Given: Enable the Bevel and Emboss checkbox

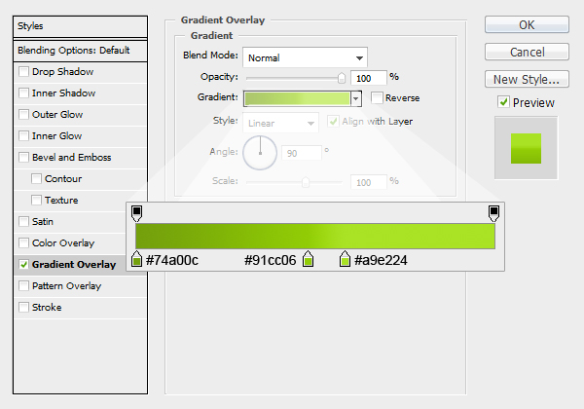Looking at the screenshot, I should click(x=23, y=157).
